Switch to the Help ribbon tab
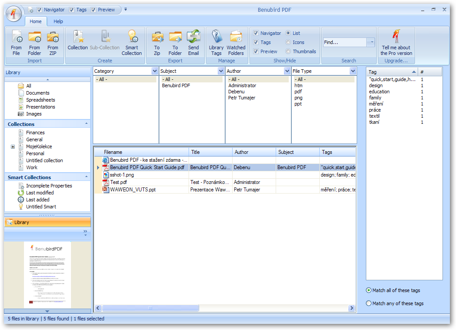The height and width of the screenshot is (330, 456). pyautogui.click(x=58, y=21)
